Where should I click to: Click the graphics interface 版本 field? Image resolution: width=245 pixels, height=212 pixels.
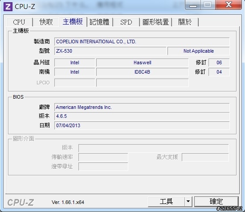tap(153, 148)
